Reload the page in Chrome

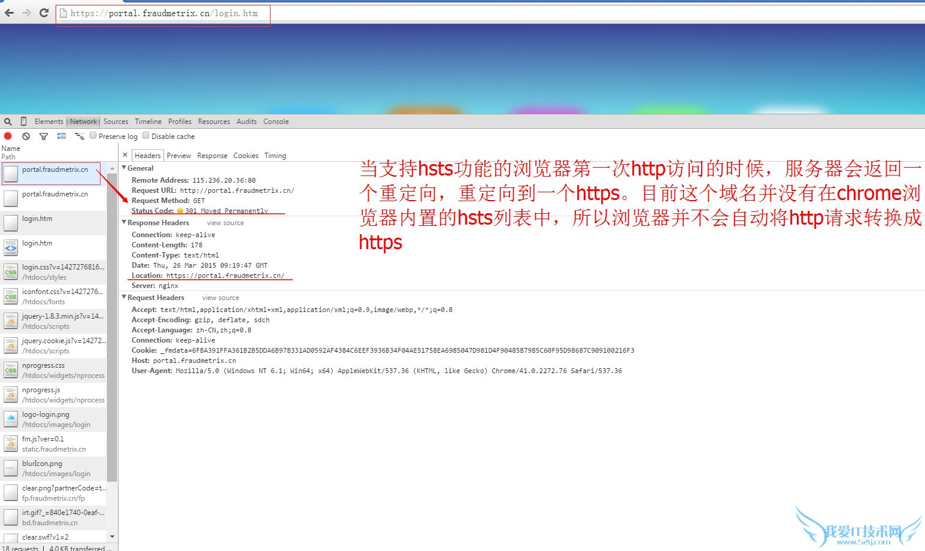pyautogui.click(x=43, y=11)
